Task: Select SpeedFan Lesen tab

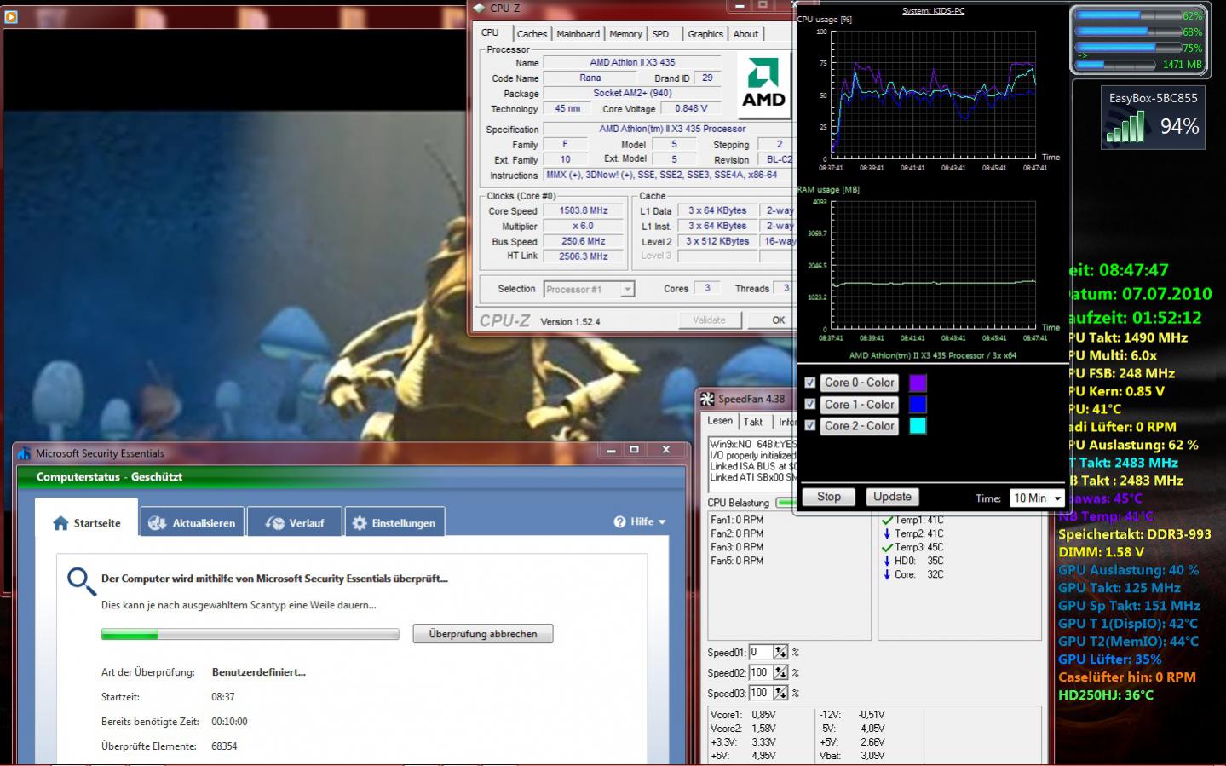Action: [x=720, y=421]
